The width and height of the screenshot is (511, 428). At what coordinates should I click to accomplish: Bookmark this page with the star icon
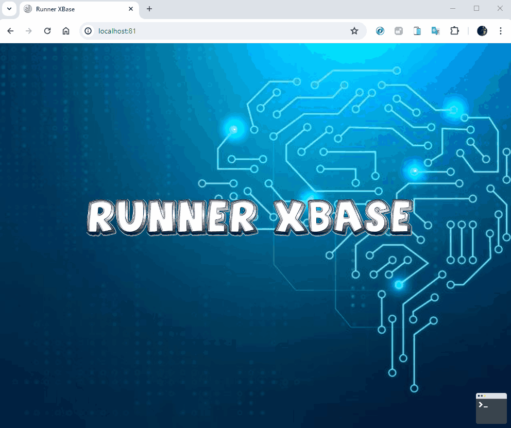point(354,31)
